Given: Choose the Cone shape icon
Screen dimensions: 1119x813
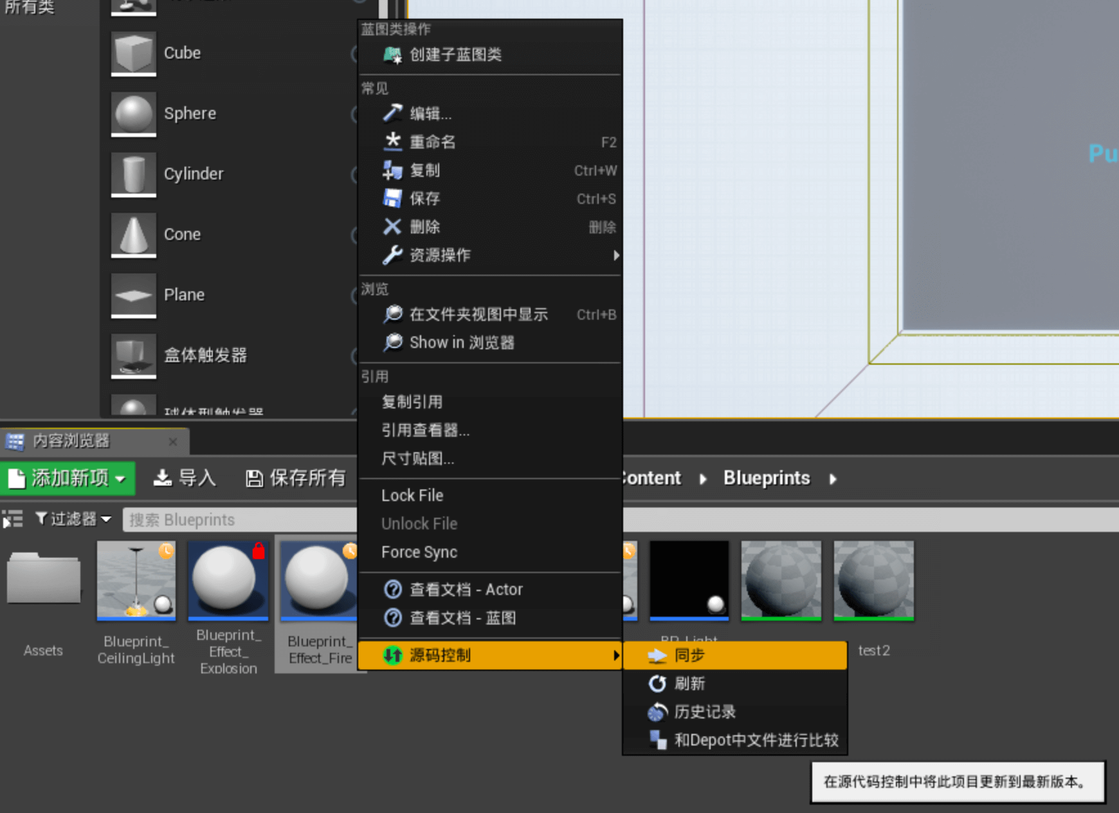Looking at the screenshot, I should pos(133,234).
